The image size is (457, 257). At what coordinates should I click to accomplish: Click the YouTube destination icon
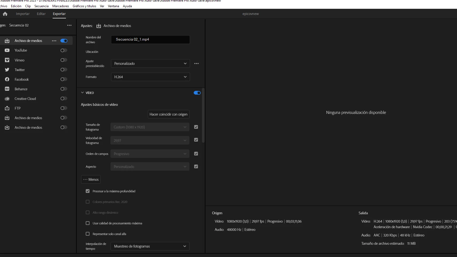(x=7, y=50)
